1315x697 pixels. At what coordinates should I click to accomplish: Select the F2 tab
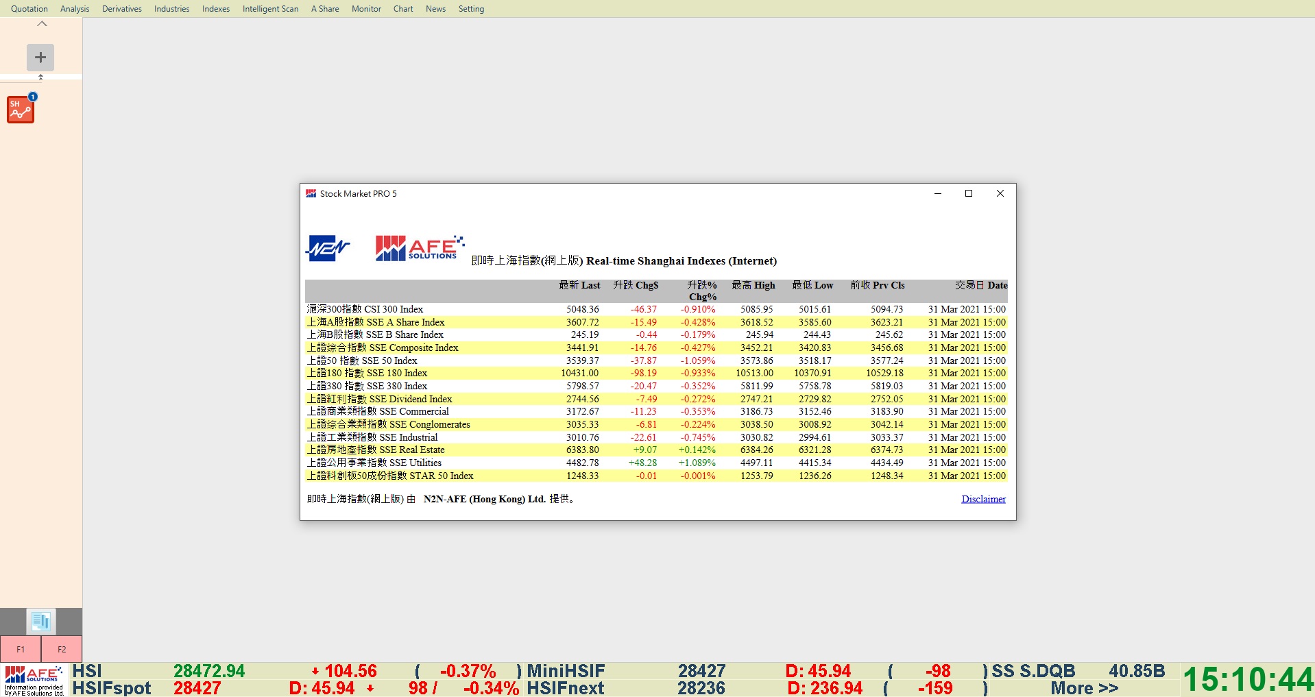coord(62,649)
